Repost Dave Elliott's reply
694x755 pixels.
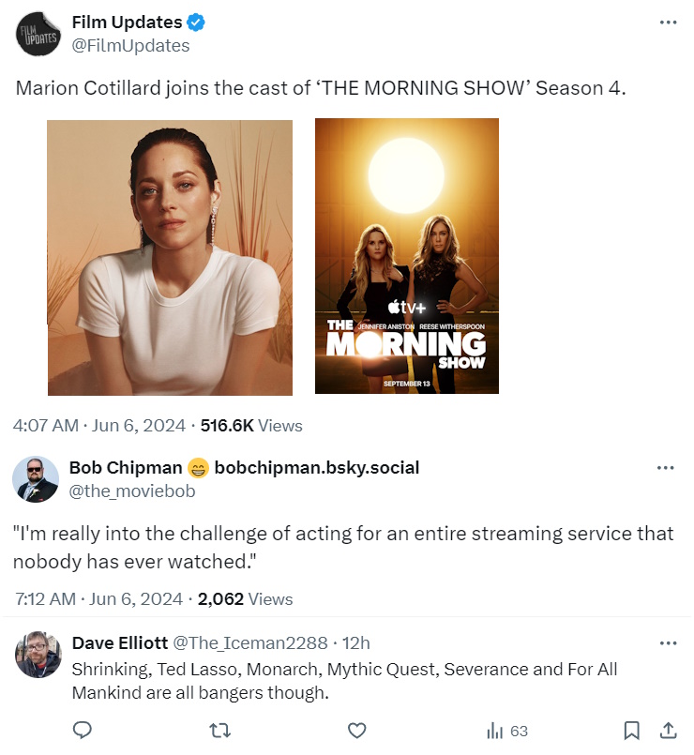coord(219,731)
